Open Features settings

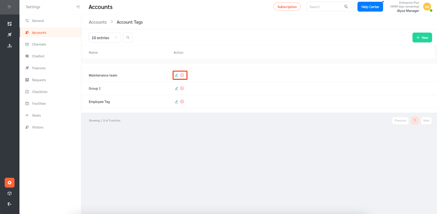pos(50,68)
